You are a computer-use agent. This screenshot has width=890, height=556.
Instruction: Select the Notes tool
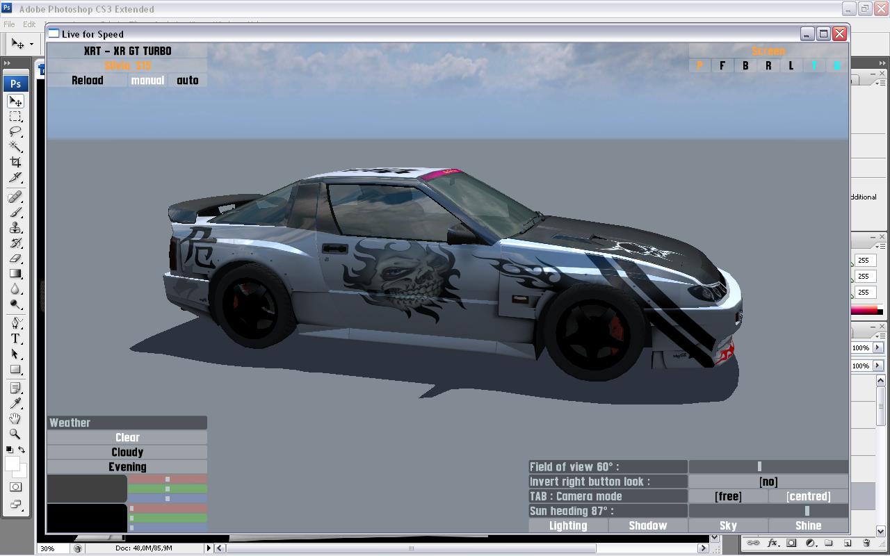coord(15,388)
